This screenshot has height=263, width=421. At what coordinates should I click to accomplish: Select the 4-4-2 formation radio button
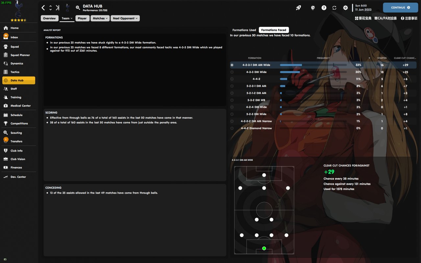pos(232,79)
